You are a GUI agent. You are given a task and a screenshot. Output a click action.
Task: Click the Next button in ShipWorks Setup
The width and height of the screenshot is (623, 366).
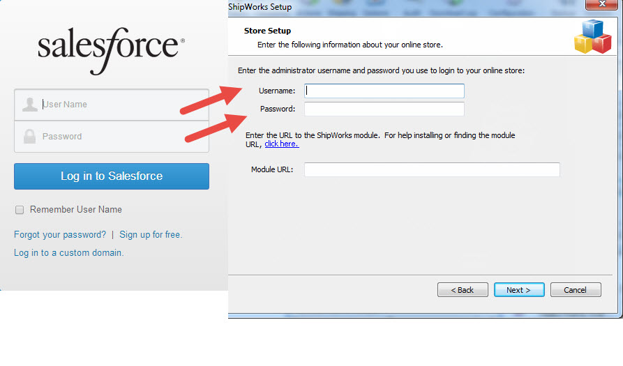tap(519, 290)
